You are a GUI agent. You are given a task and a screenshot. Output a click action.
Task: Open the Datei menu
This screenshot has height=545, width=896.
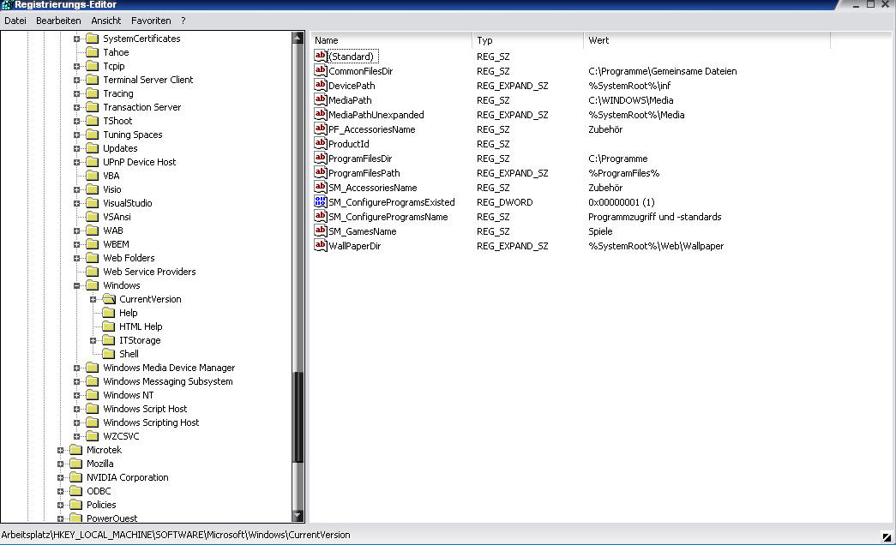coord(15,21)
